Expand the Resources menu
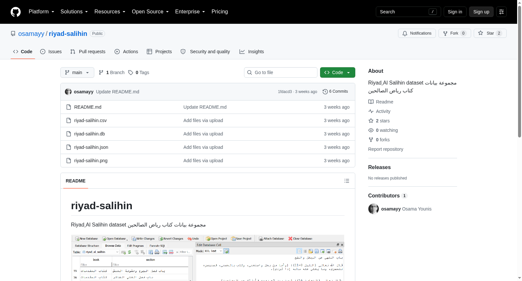 110,12
